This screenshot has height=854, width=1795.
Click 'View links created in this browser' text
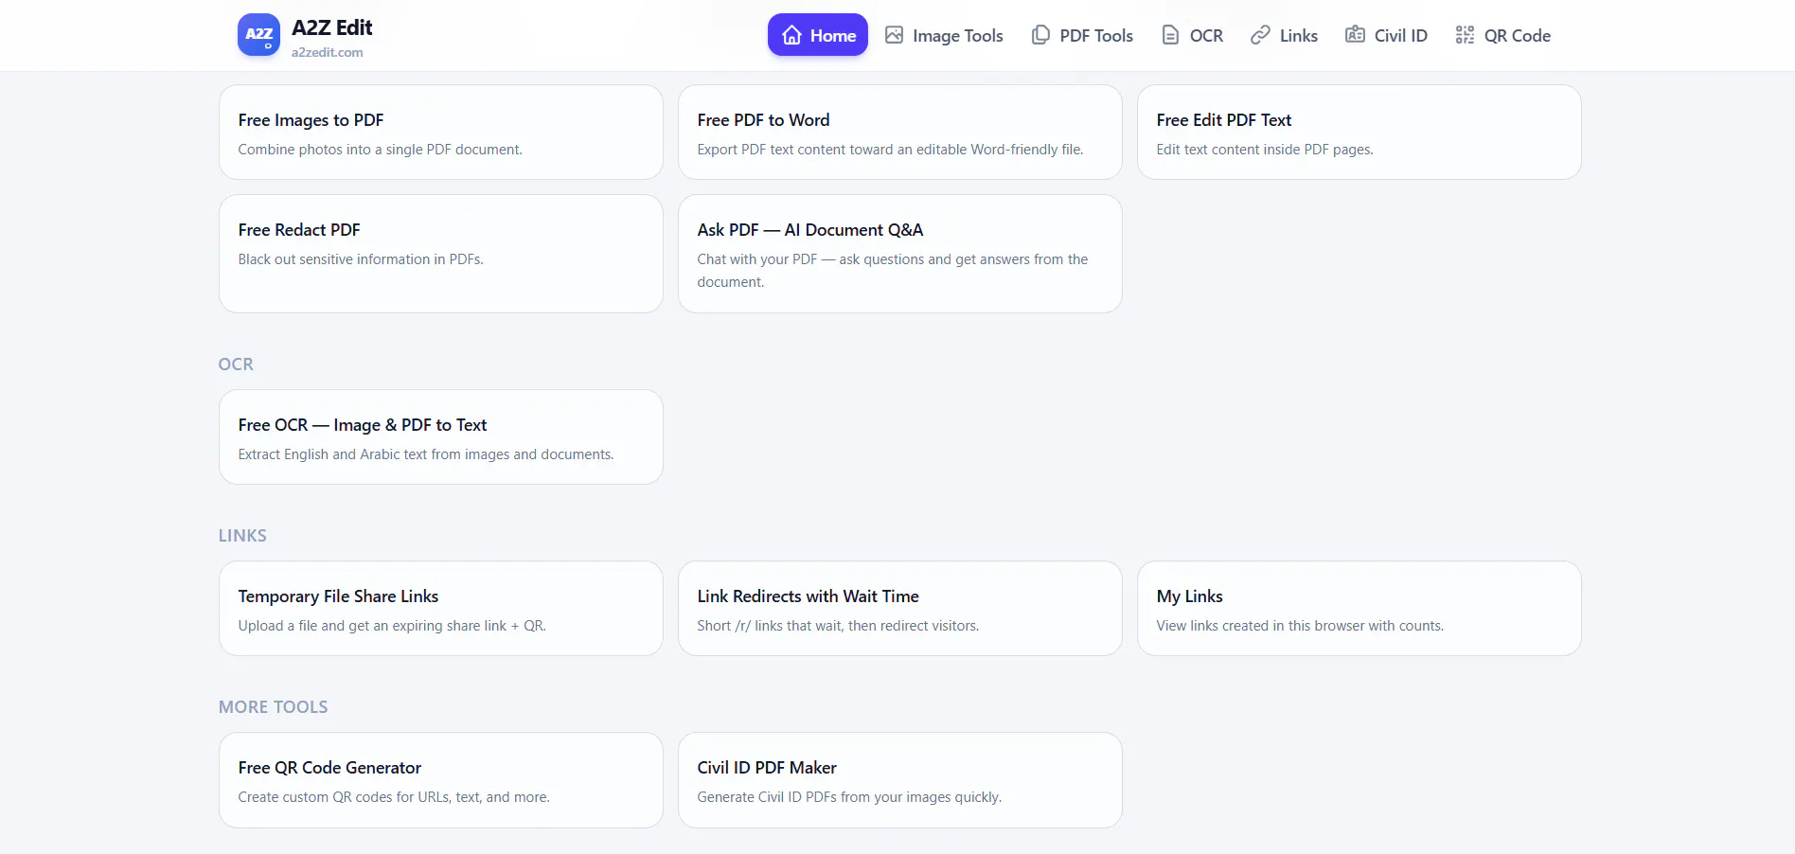[1300, 626]
